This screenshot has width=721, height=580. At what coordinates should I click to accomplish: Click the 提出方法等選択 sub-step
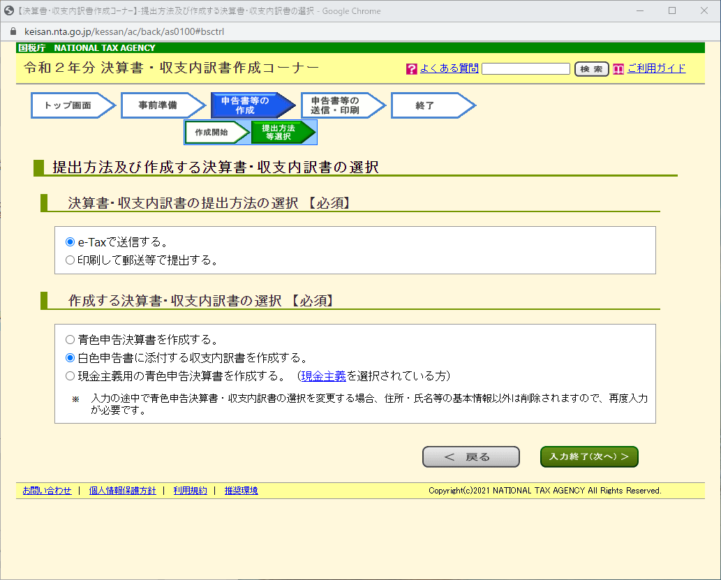click(283, 133)
